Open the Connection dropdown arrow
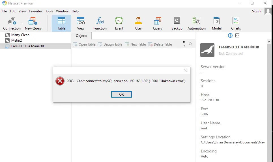Image resolution: width=273 pixels, height=162 pixels. 22,23
